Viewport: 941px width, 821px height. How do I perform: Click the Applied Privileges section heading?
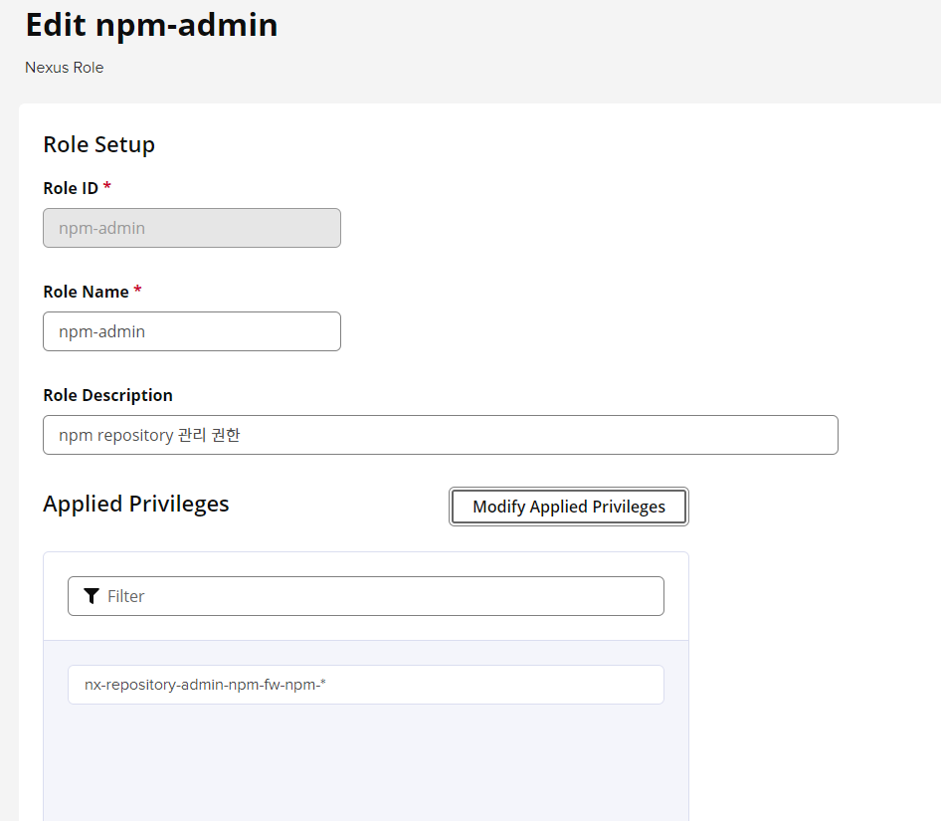coord(136,504)
